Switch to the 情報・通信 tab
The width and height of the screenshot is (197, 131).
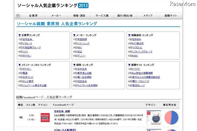[79, 16]
